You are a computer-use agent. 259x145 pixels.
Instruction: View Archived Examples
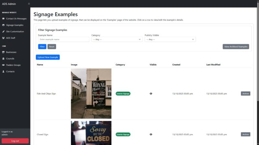(236, 47)
